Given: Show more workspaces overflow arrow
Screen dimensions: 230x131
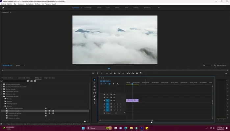Looking at the screenshot, I should click(x=159, y=8).
